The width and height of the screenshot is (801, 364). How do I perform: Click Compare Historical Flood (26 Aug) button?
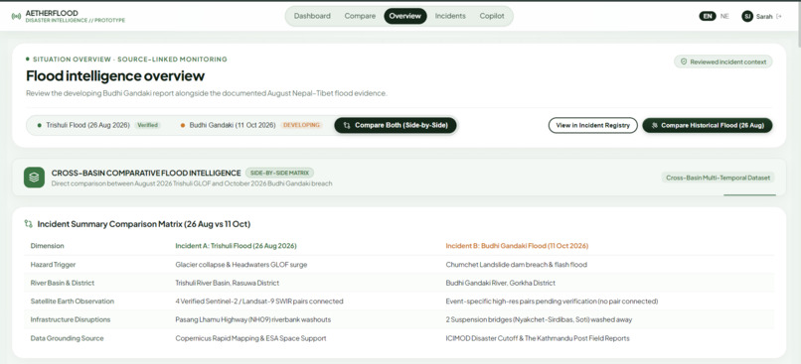tap(707, 125)
